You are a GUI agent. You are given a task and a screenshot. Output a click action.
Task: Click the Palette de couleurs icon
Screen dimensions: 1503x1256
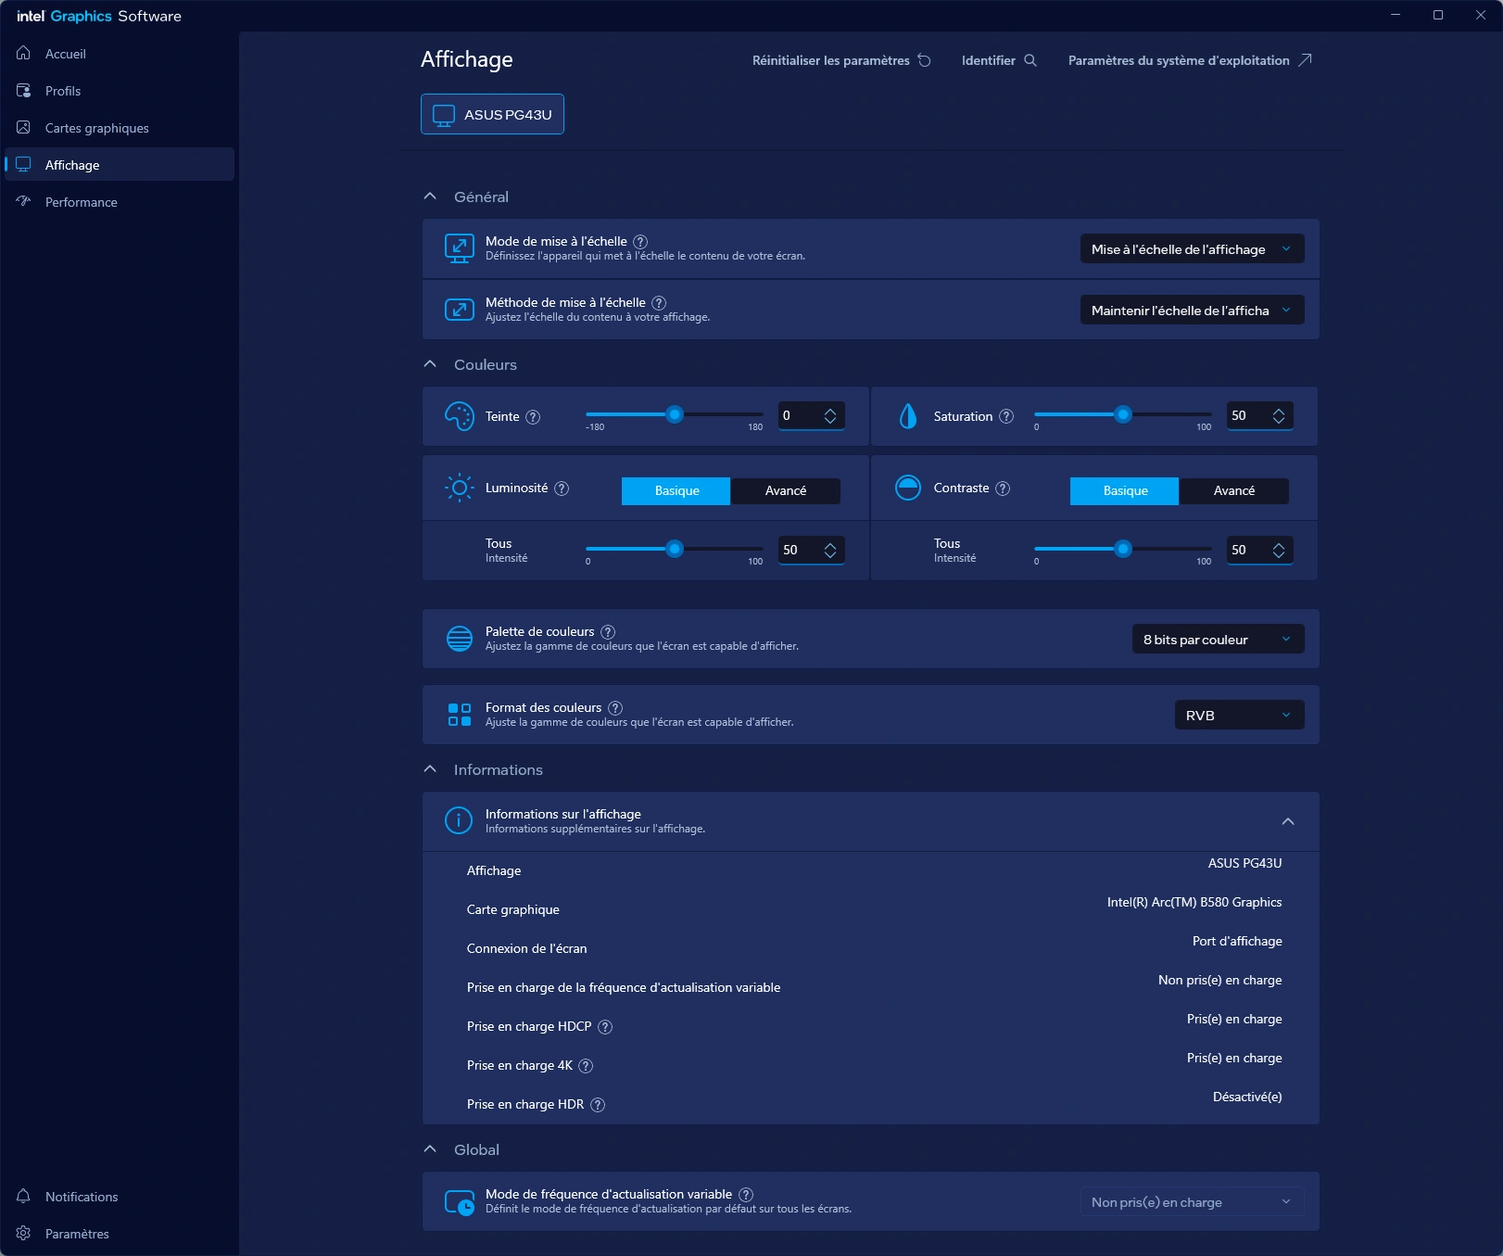coord(460,639)
